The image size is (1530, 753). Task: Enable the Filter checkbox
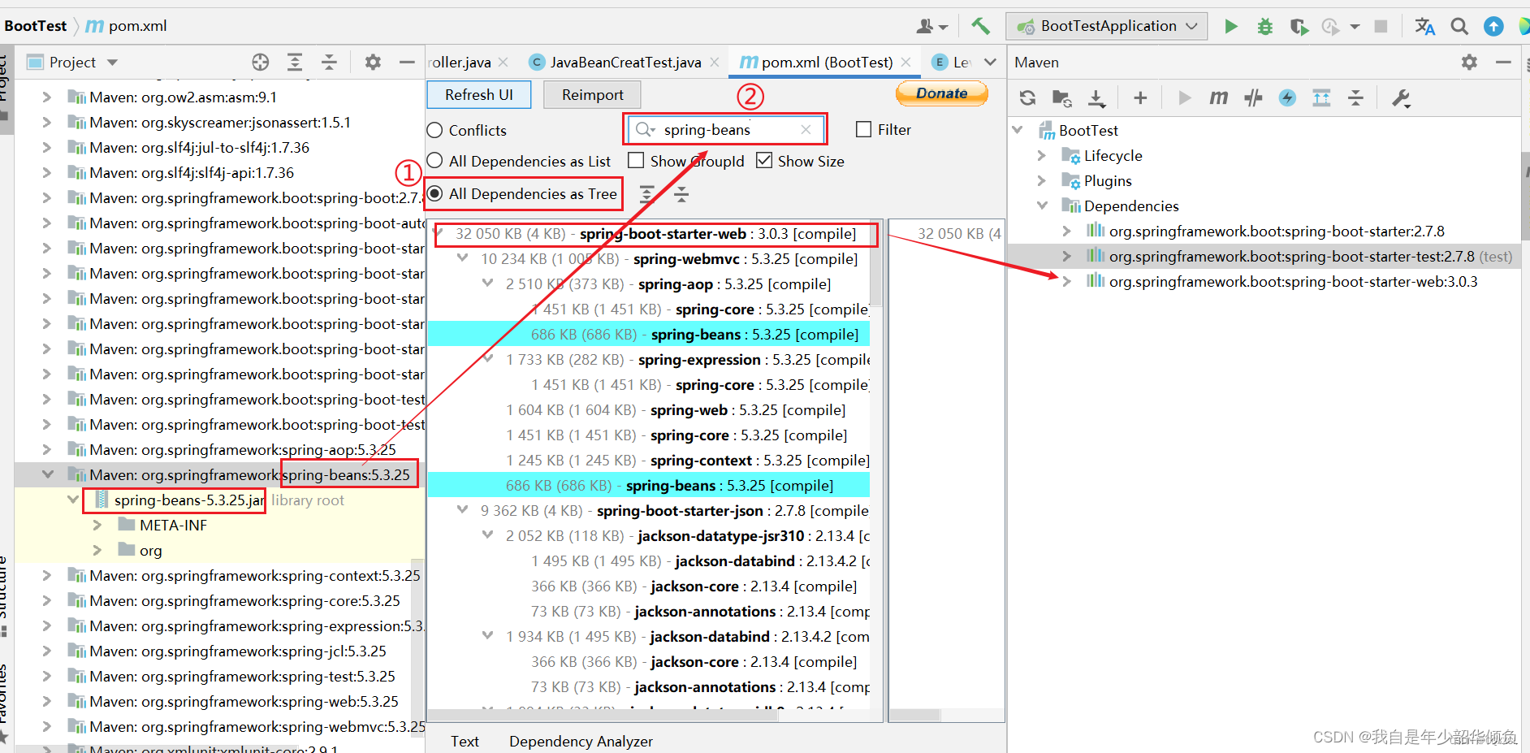[864, 129]
